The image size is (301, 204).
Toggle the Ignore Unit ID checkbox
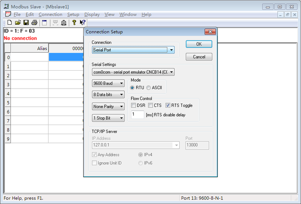[x=94, y=163]
